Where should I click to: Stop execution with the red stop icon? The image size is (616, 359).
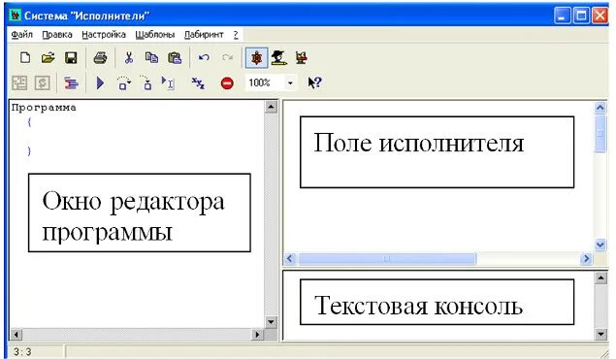[x=227, y=83]
